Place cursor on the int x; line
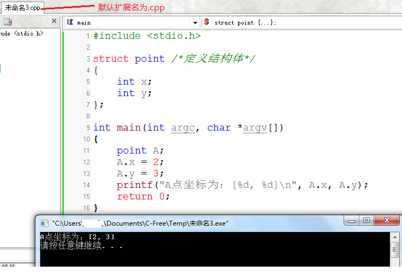 click(x=134, y=82)
